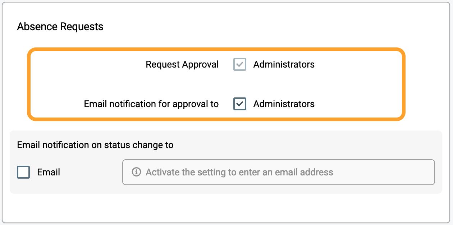Click the greyed checkmark beside Request Approval
Screen dimensions: 453x225
click(x=240, y=64)
